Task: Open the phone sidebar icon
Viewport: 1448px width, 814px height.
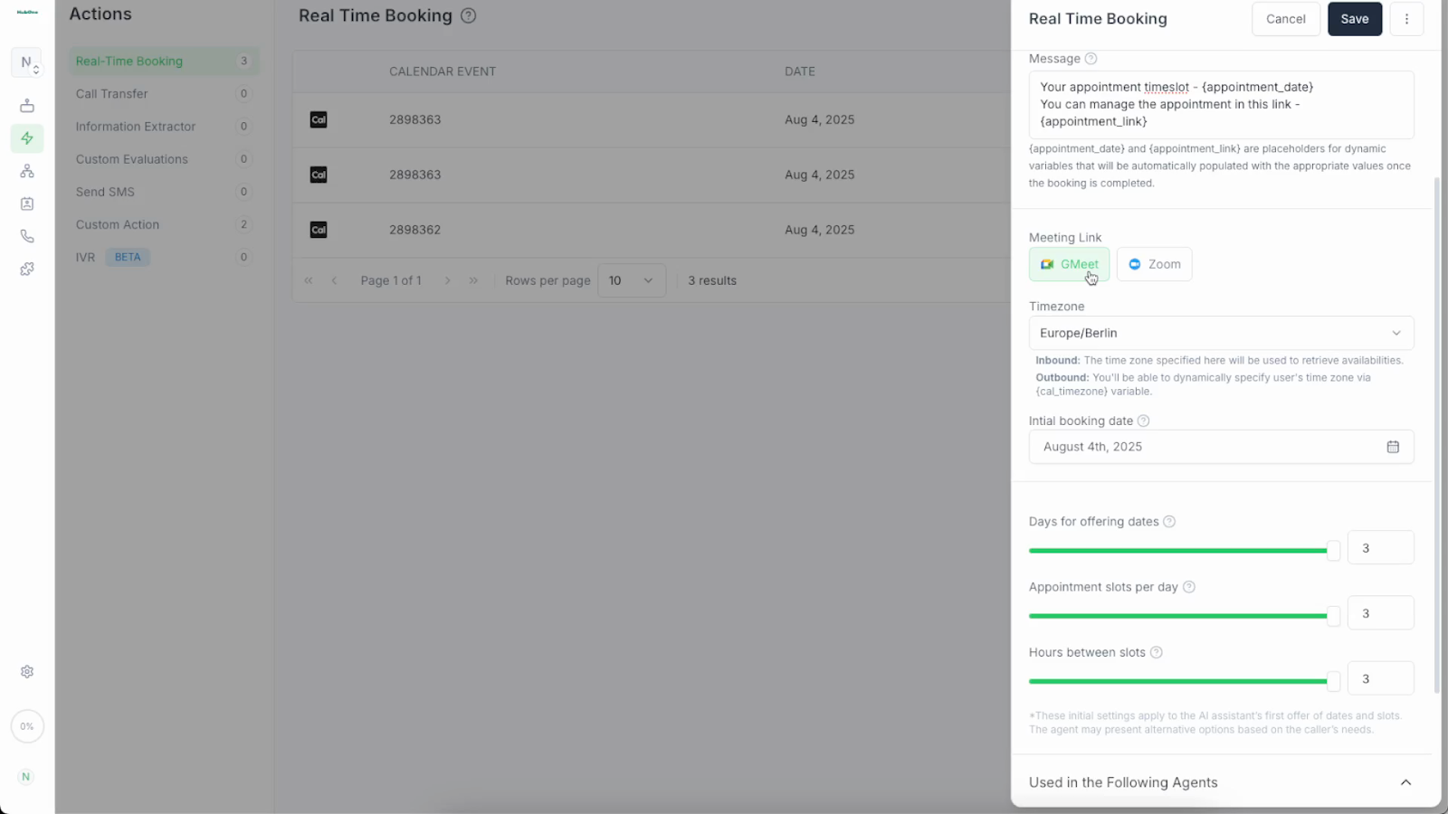Action: point(27,236)
